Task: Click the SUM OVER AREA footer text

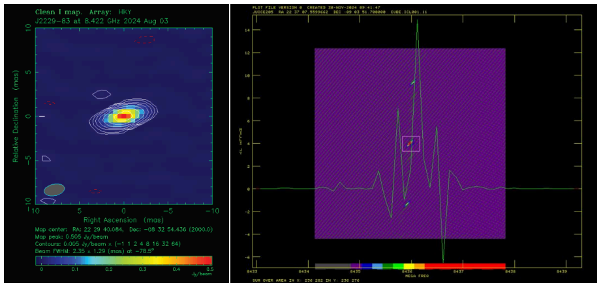Action: [x=306, y=280]
